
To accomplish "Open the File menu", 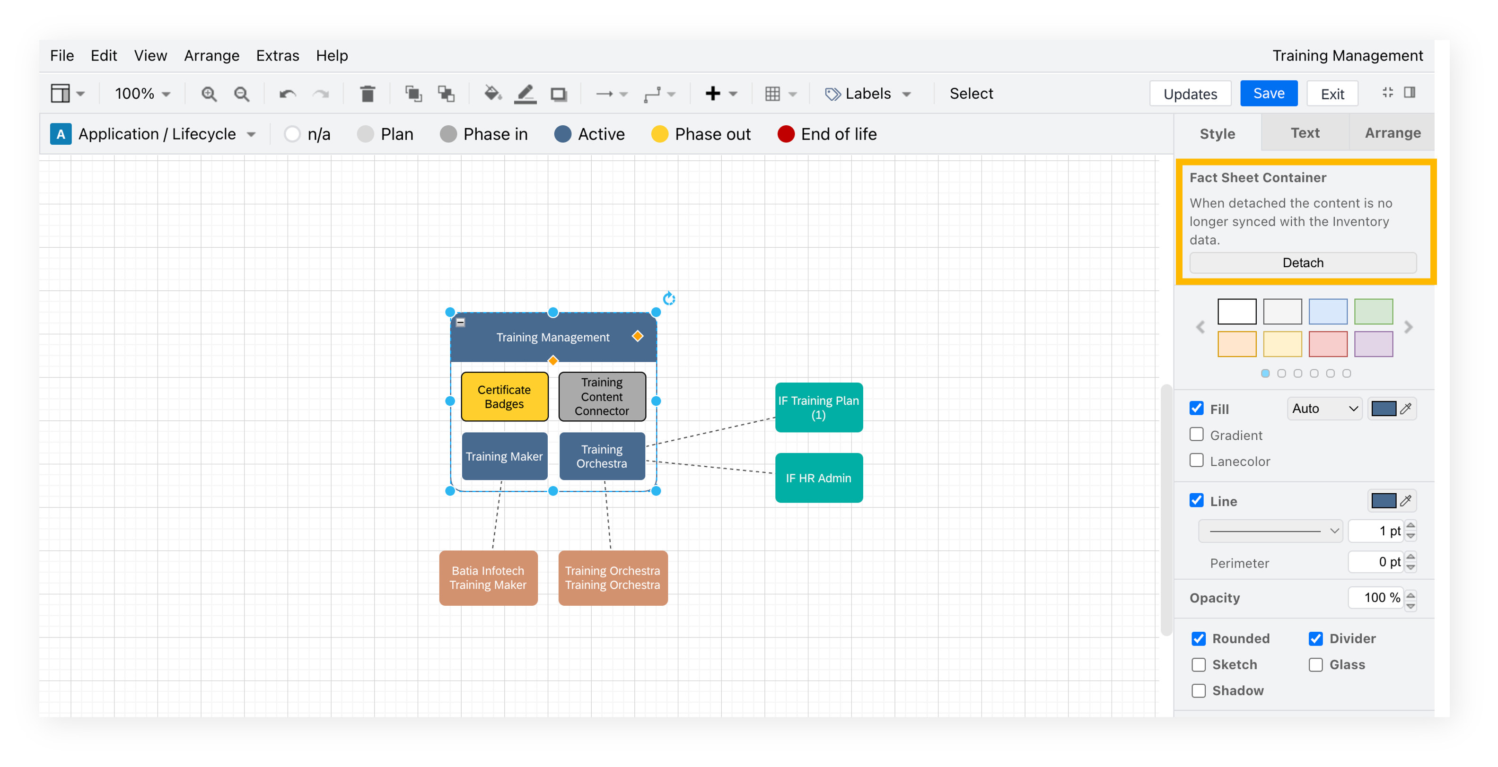I will [x=61, y=56].
